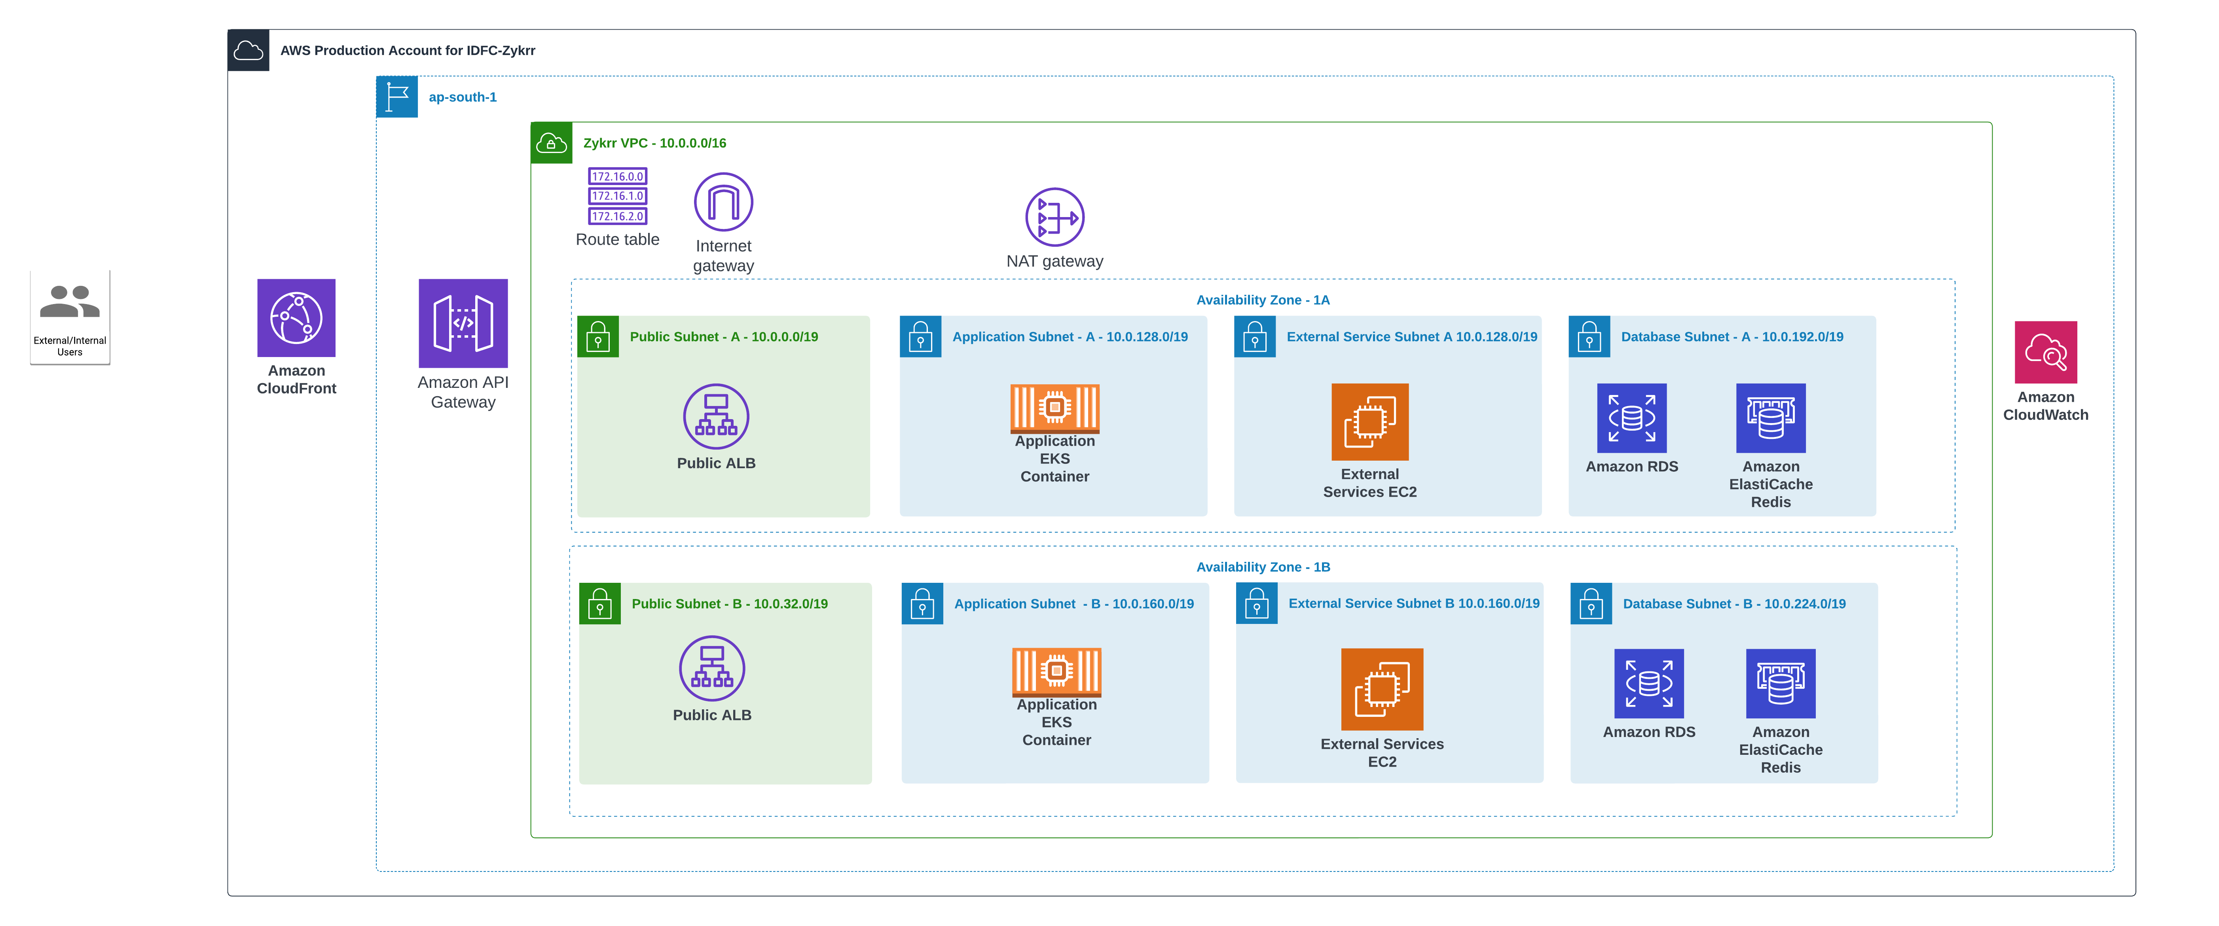The image size is (2219, 926).
Task: Select 'Application Subnet - B - 10.0.160.0/19' text
Action: point(1074,603)
